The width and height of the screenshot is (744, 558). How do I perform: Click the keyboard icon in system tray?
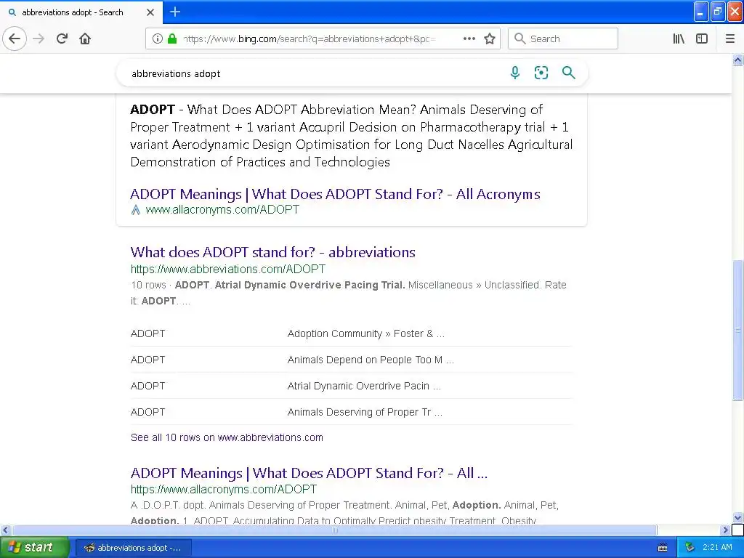point(663,548)
